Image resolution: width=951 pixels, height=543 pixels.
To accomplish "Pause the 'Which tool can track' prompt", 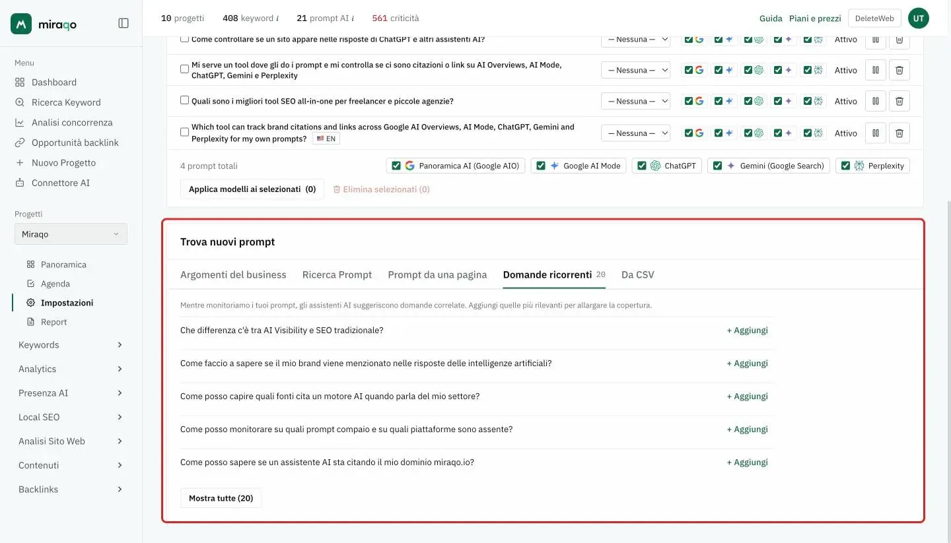I will 876,133.
